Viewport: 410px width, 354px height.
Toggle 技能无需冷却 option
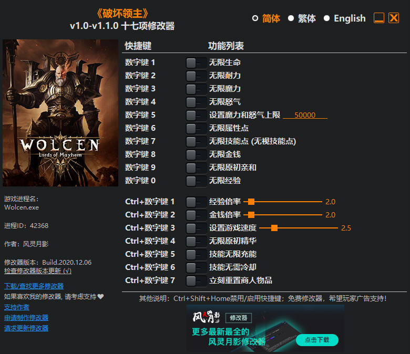pos(196,267)
